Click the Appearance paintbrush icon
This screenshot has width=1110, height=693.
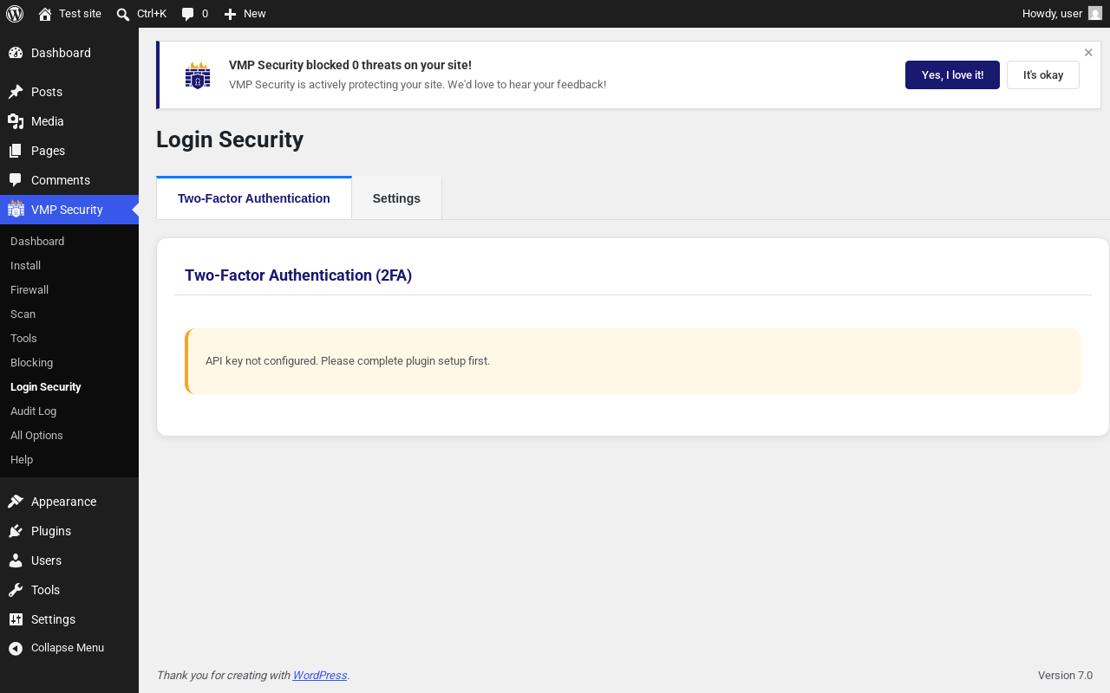pos(16,502)
